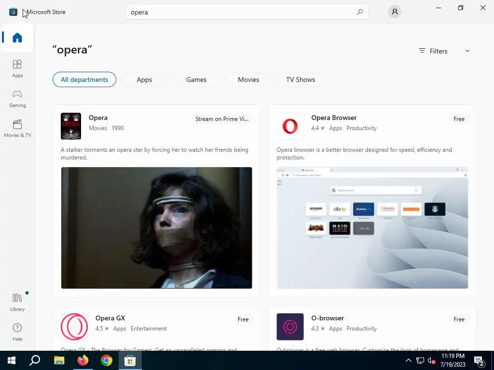
Task: Click the 1990 year label of Opera movie
Action: click(x=118, y=128)
